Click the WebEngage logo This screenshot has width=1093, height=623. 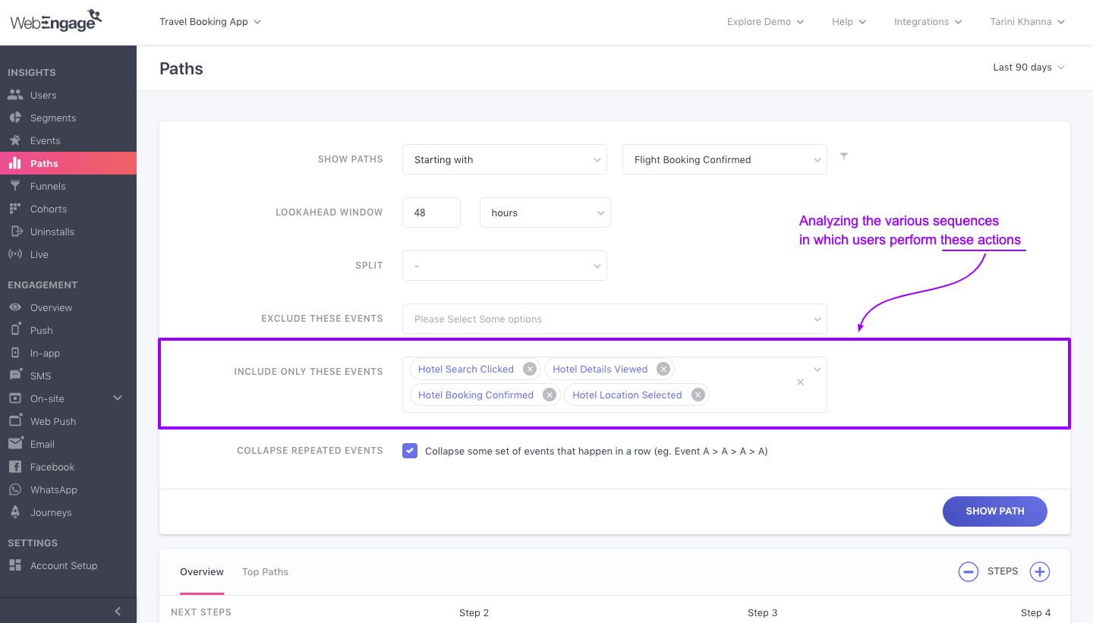click(x=56, y=20)
